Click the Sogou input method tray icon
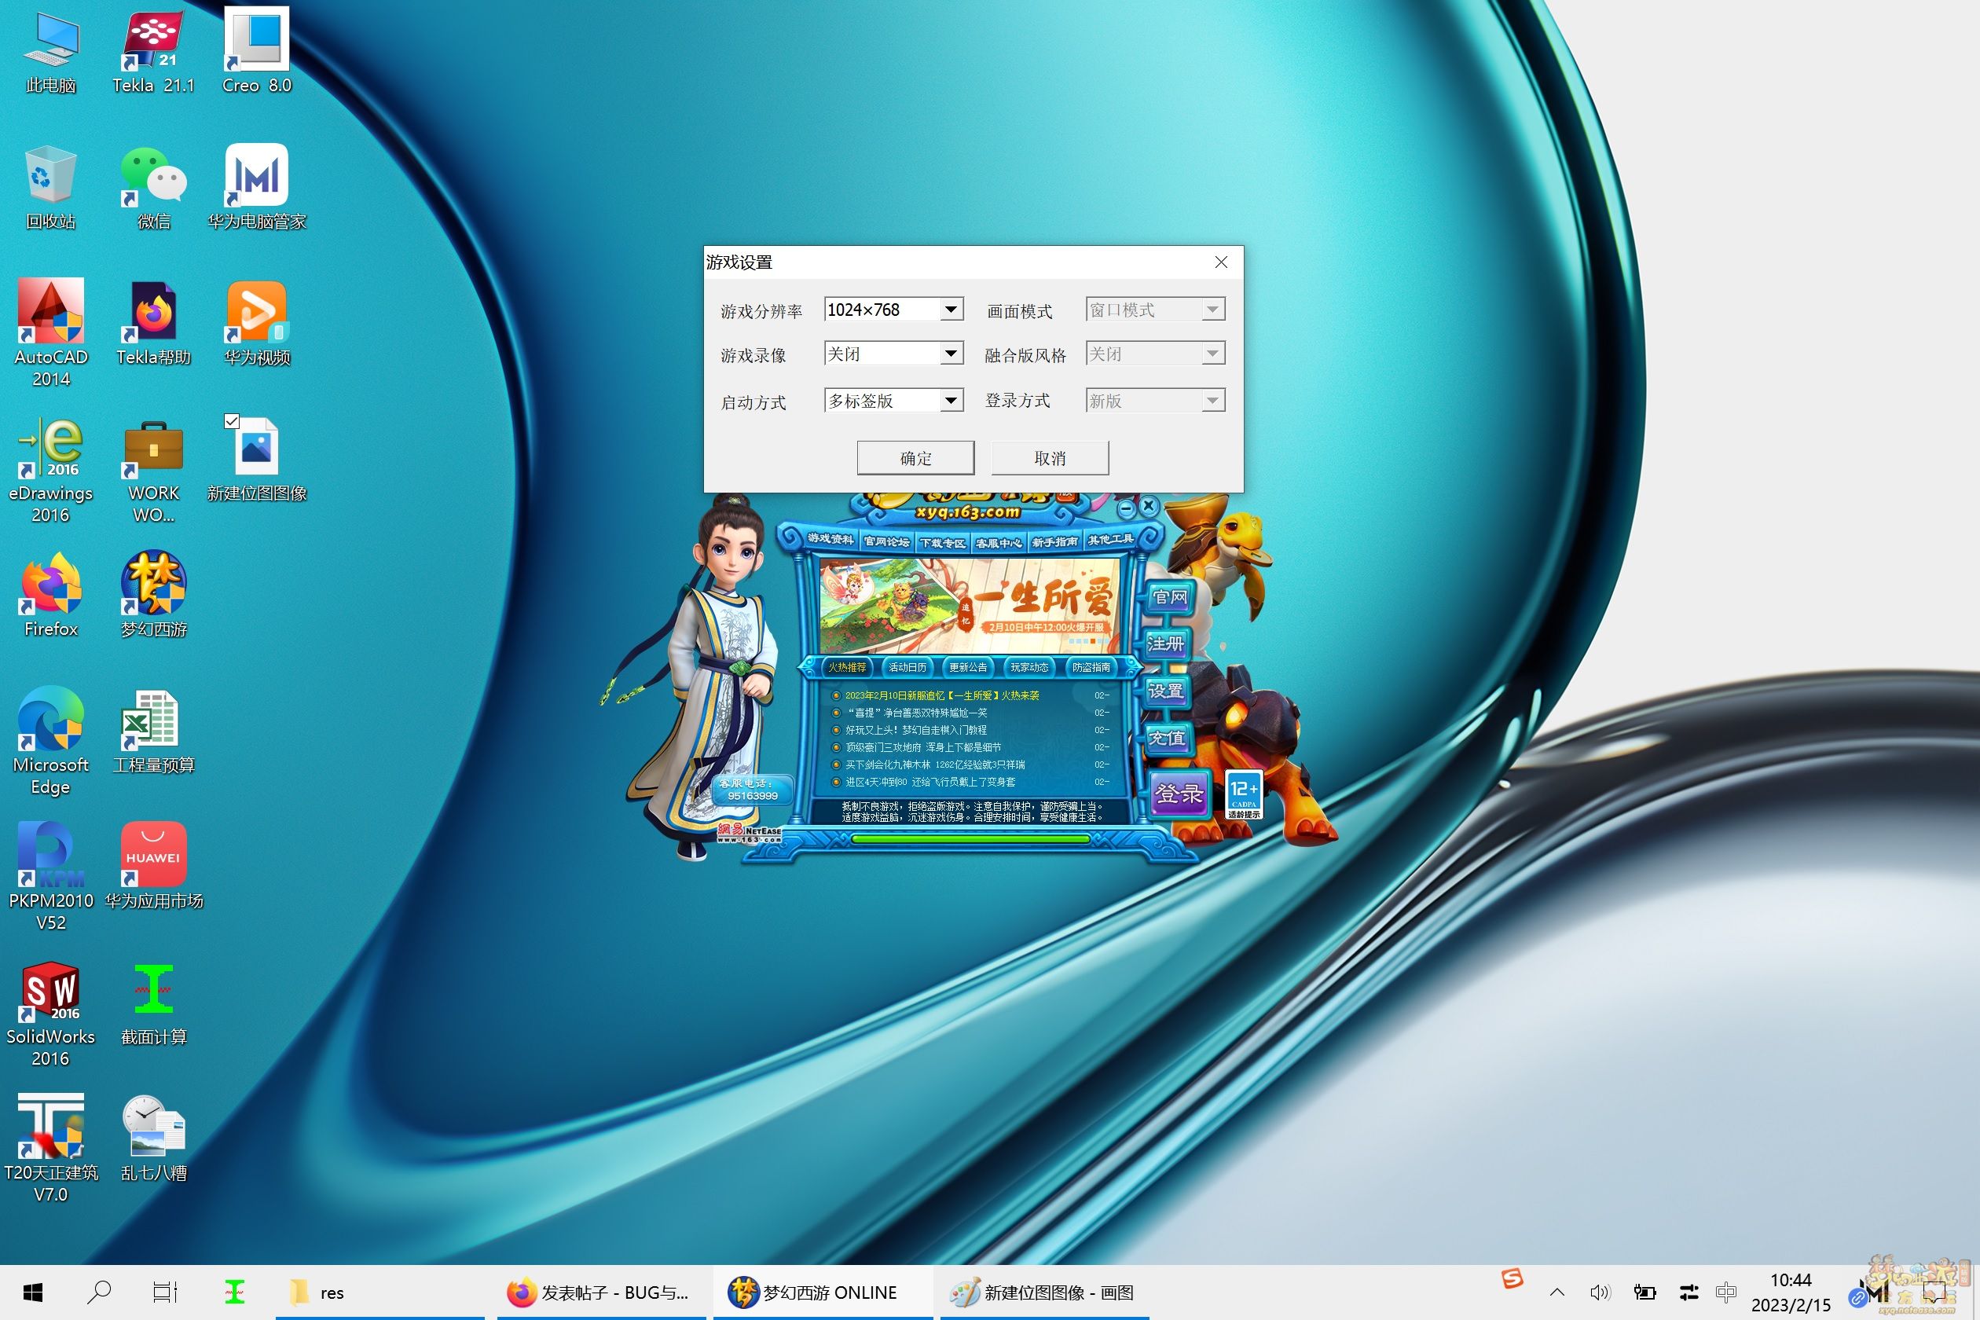The image size is (1980, 1320). click(x=1512, y=1279)
